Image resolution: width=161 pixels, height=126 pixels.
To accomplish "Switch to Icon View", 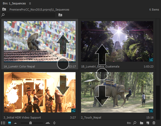I will (x=10, y=123).
